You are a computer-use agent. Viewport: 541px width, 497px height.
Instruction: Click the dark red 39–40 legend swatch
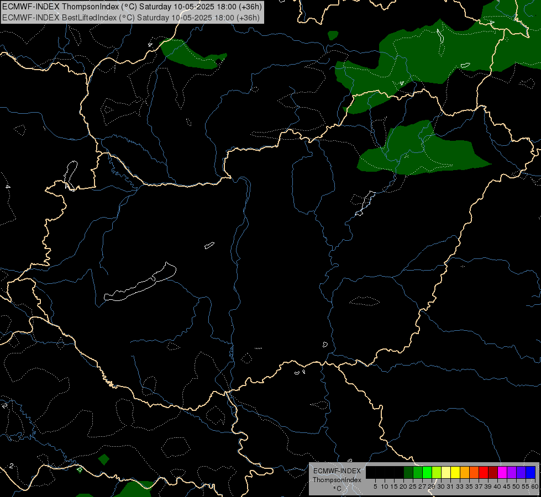coord(493,472)
